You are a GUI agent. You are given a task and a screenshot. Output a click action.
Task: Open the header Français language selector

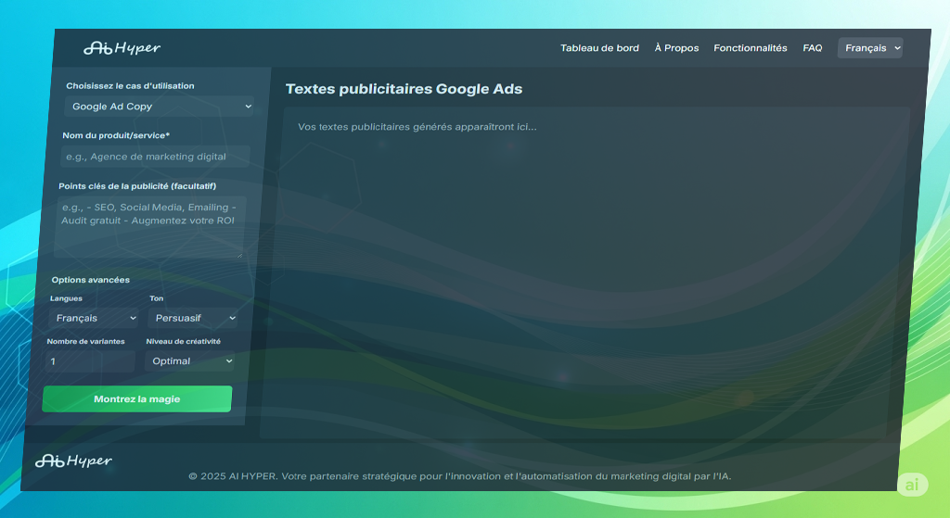[x=869, y=48]
